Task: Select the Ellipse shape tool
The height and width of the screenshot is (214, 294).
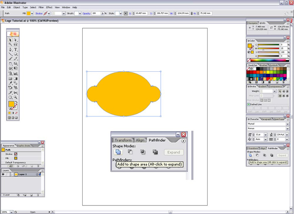Action: (x=16, y=54)
